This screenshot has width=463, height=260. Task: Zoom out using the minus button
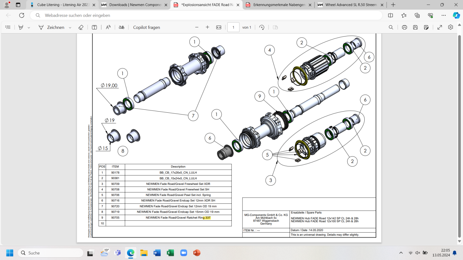(197, 27)
